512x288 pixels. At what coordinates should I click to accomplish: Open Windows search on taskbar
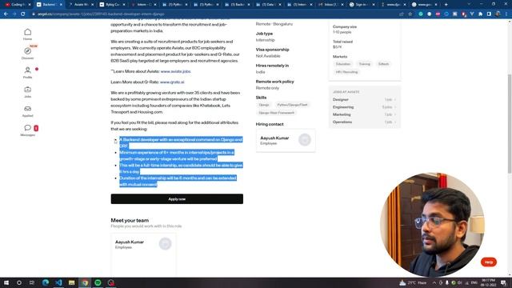pyautogui.click(x=19, y=282)
